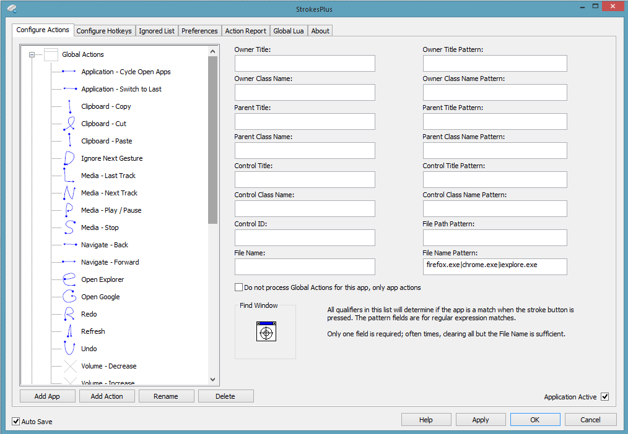Screen dimensions: 628x434
Task: Collapse the Global Actions tree node
Action: pyautogui.click(x=32, y=55)
